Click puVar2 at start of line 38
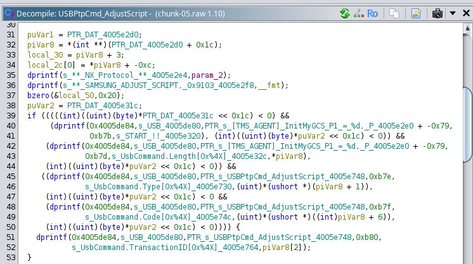The image size is (473, 264). [x=41, y=106]
